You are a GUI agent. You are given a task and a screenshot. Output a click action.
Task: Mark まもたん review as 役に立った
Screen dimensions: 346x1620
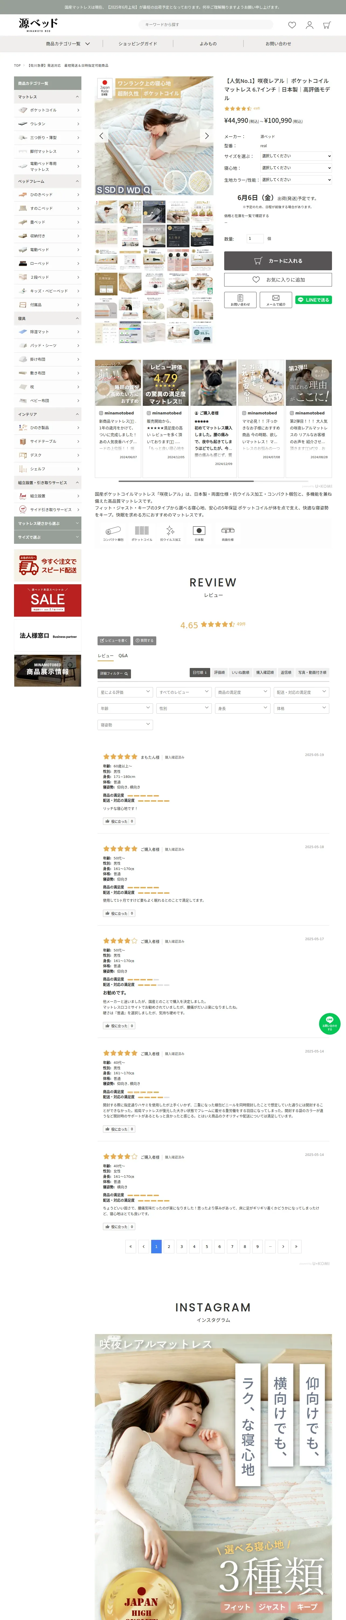(119, 821)
